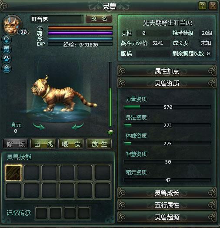Rotate the tiger with the left green arrow
220x228 pixels.
tap(39, 126)
